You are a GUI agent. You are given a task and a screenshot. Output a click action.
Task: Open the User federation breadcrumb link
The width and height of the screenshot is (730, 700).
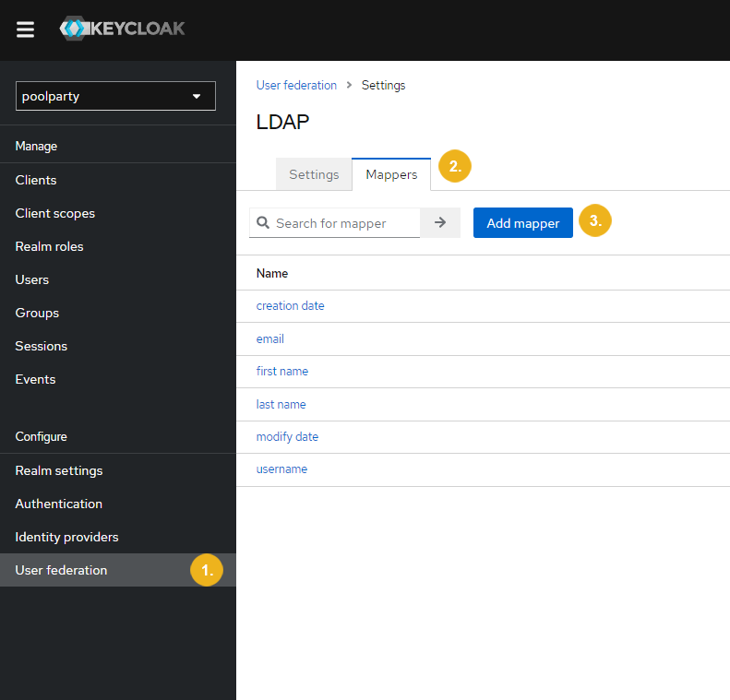(x=296, y=85)
